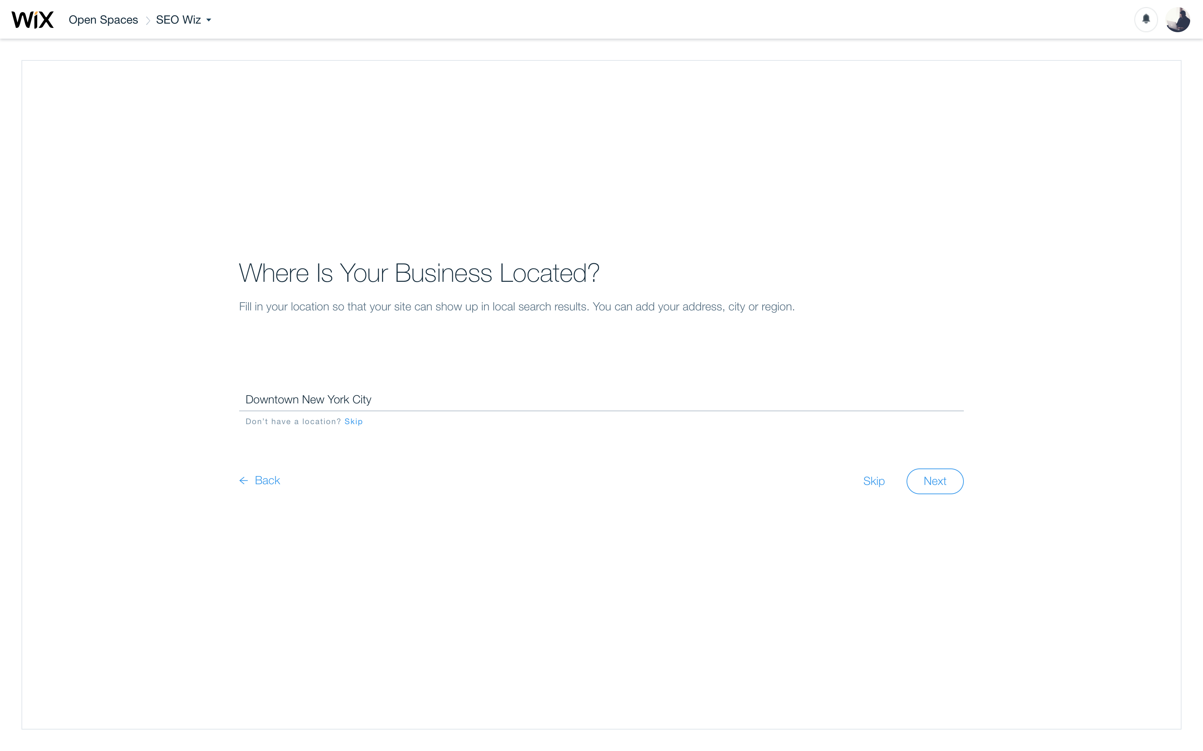The width and height of the screenshot is (1203, 751).
Task: Click the "Where Is Your Business Located?" heading
Action: point(419,273)
